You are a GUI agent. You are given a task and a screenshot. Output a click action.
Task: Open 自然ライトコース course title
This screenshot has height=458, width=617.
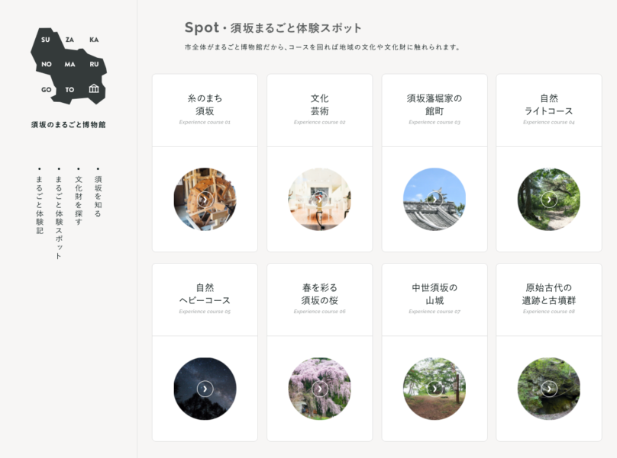[x=549, y=104]
